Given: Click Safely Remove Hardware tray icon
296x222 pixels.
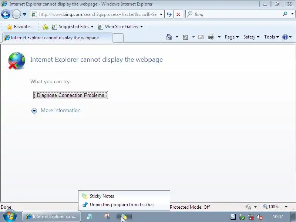Looking at the screenshot, I should point(242,217).
